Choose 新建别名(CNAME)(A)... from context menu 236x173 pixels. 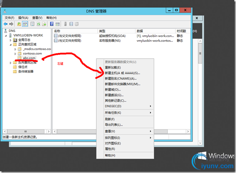[121, 79]
